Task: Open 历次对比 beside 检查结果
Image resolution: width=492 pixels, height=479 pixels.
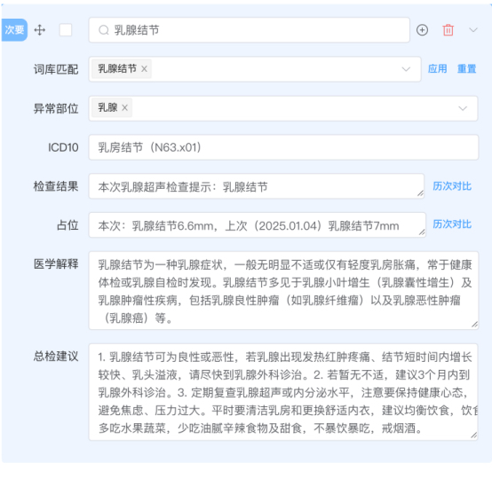Action: pyautogui.click(x=452, y=186)
